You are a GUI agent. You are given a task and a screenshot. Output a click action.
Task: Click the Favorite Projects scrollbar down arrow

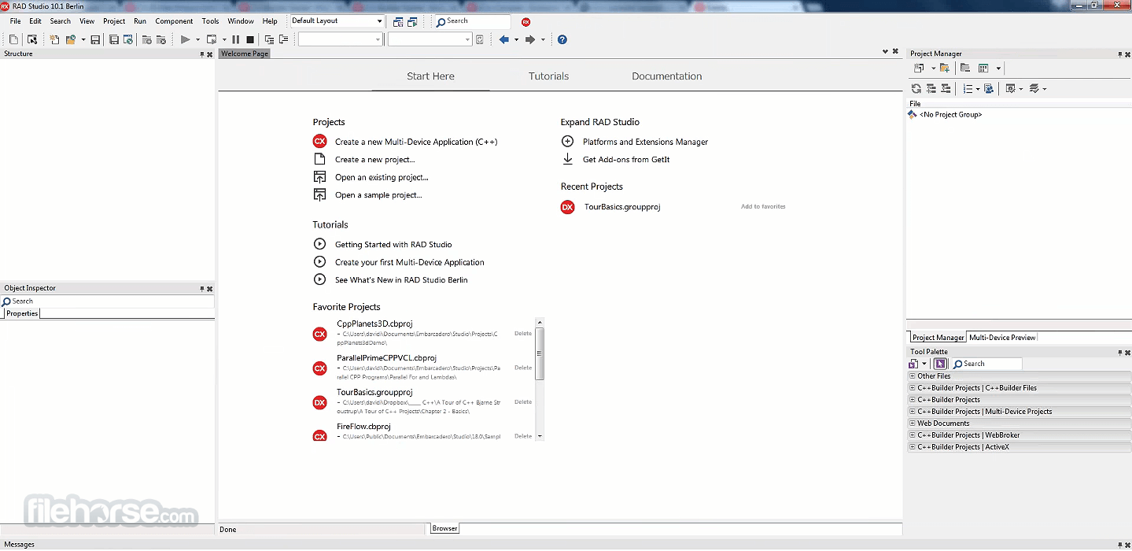[x=540, y=436]
